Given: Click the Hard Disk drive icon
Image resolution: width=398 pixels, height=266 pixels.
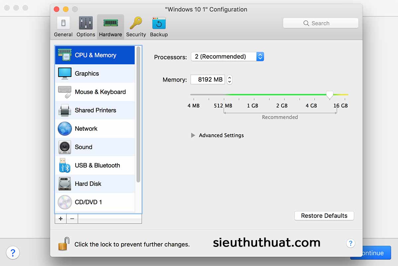Looking at the screenshot, I should point(65,184).
